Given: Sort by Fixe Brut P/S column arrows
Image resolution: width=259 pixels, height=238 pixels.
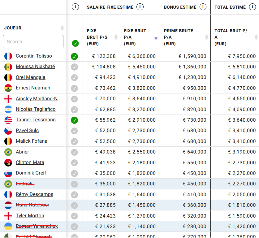Looking at the screenshot, I should [116, 37].
